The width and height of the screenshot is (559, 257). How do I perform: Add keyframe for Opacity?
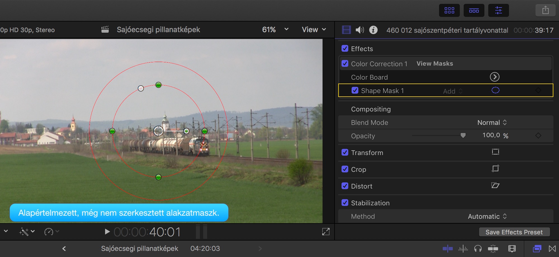click(538, 135)
